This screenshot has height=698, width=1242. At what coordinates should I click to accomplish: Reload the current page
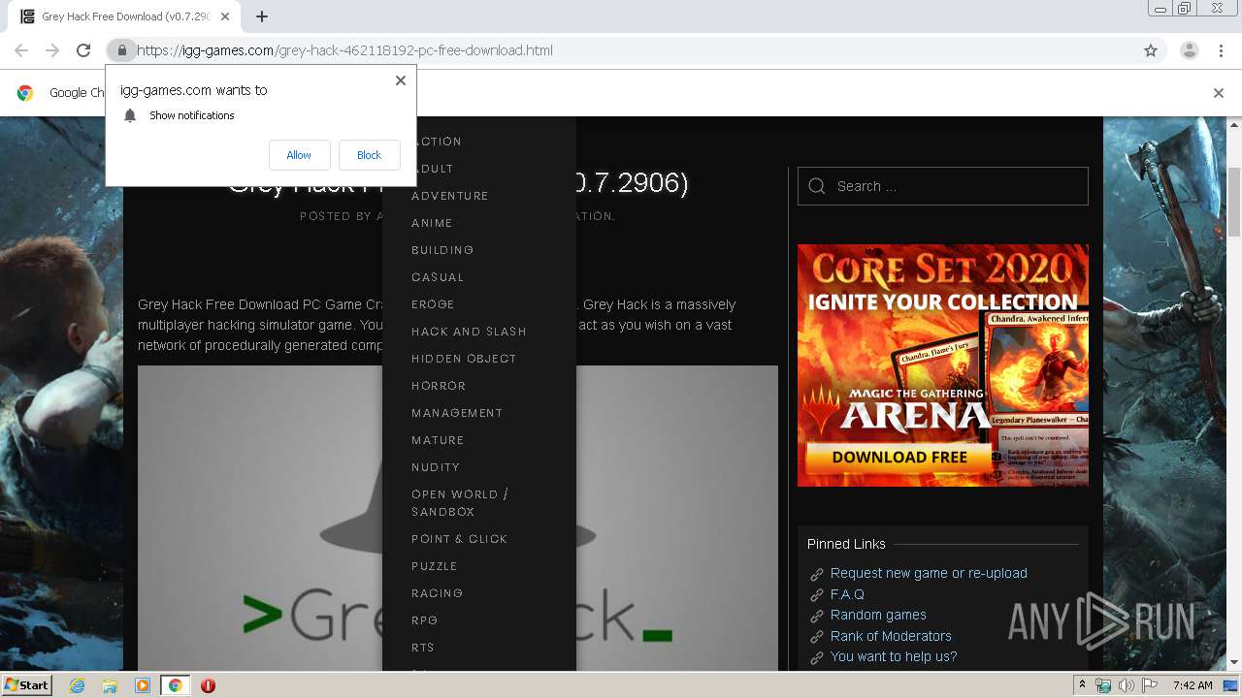(x=83, y=50)
